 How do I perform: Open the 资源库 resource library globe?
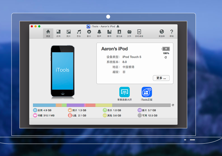point(162,33)
